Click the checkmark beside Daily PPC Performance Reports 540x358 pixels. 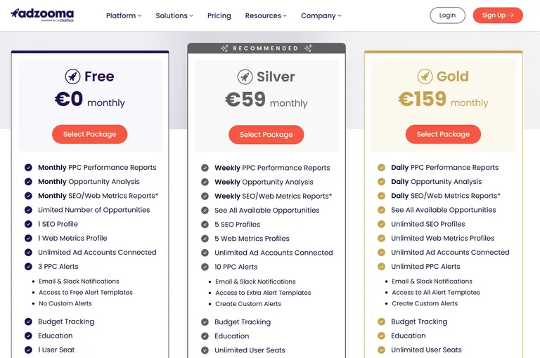[381, 168]
